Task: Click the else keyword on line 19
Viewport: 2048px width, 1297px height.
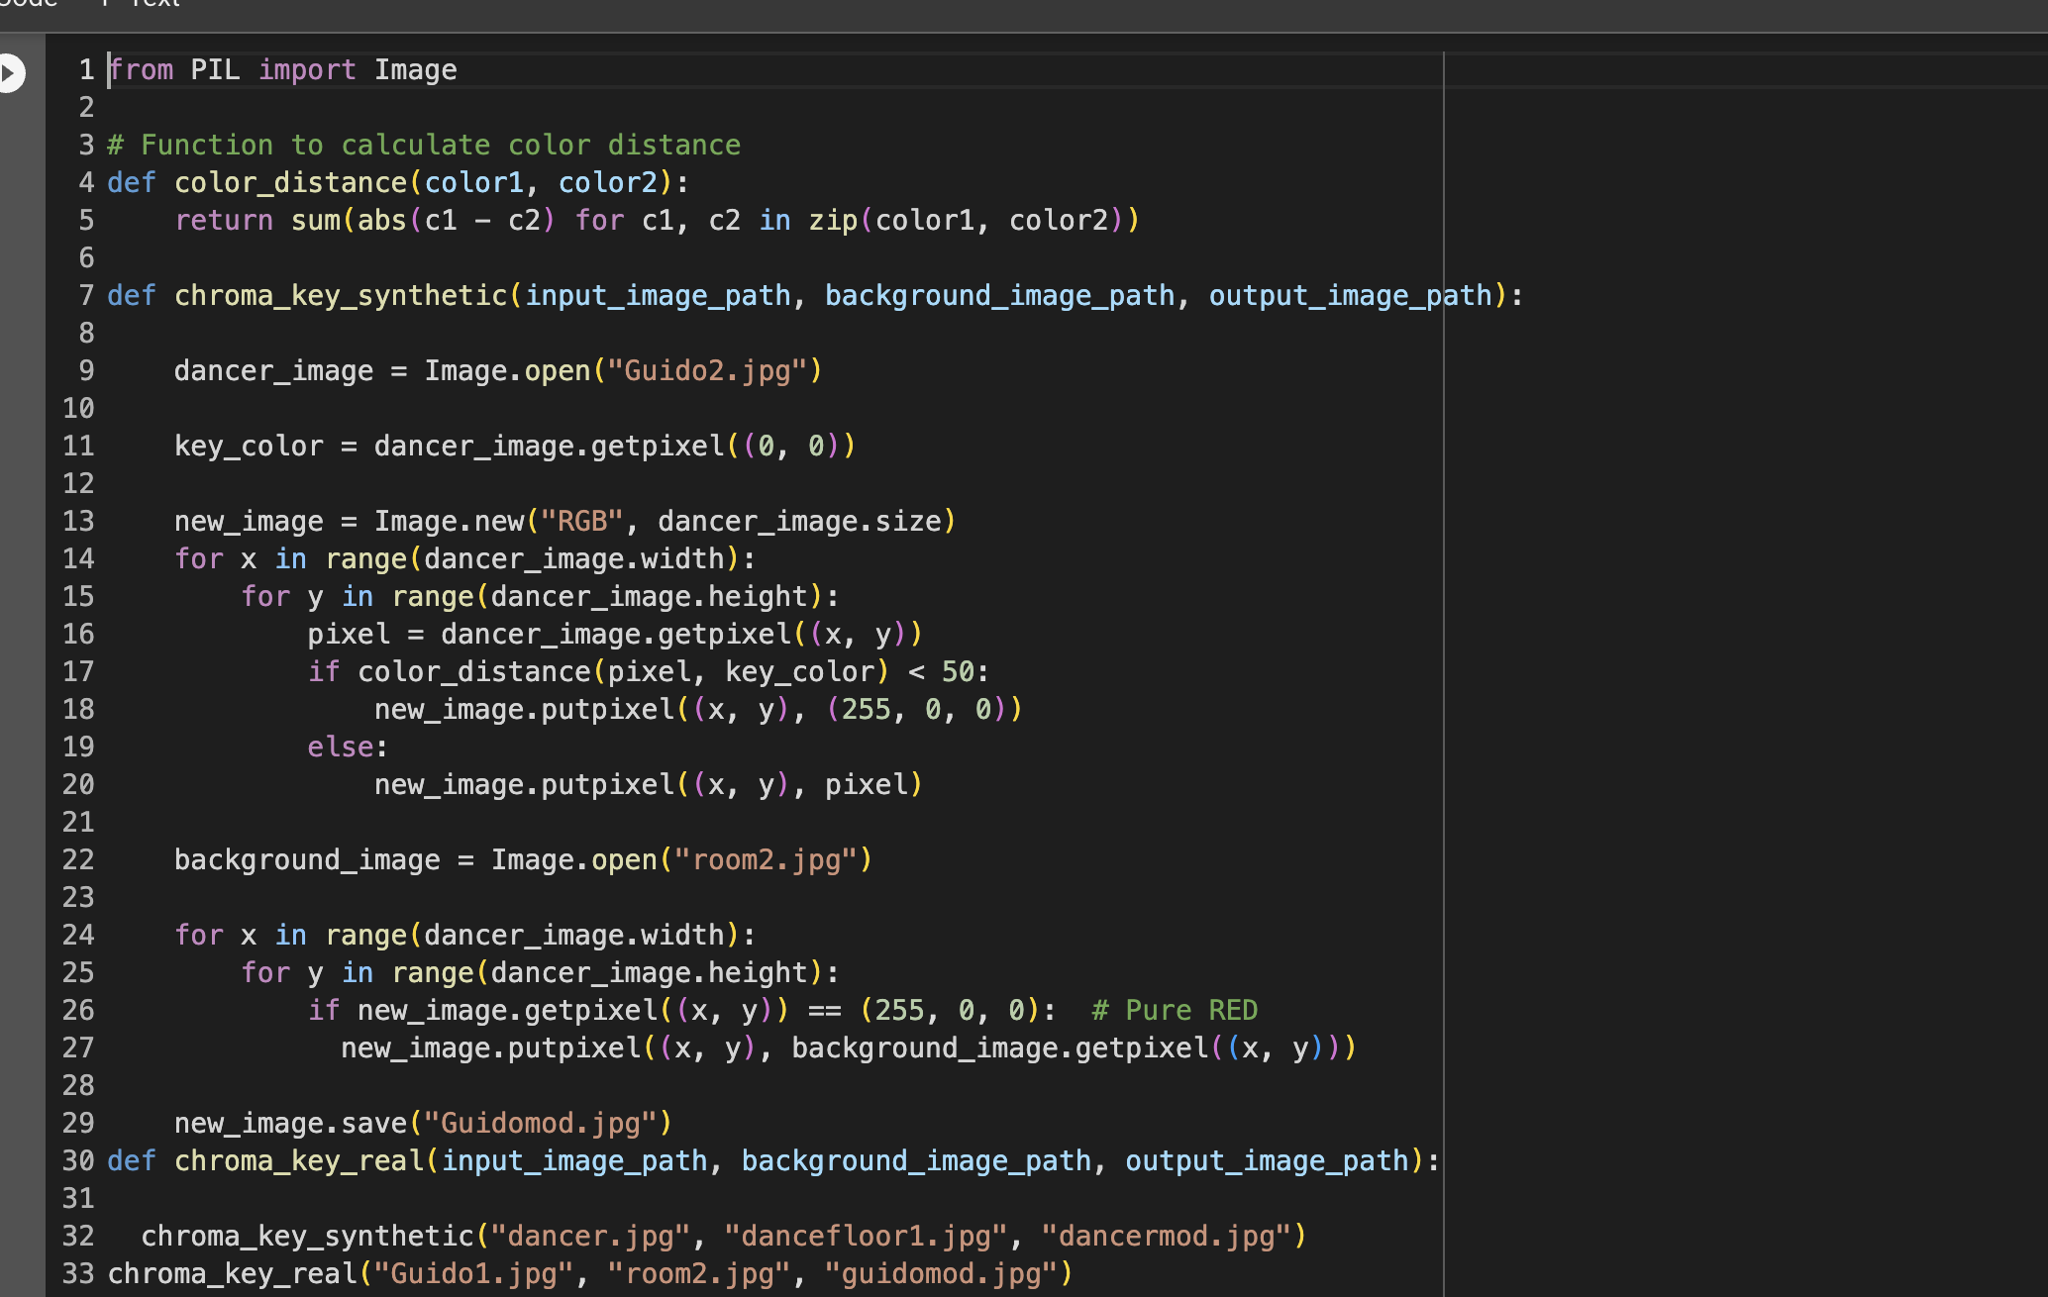Action: click(x=340, y=747)
